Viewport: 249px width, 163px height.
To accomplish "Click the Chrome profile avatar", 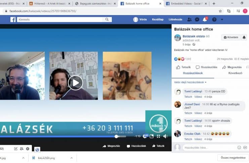I will click(x=245, y=11).
